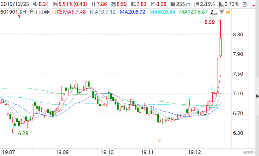Click the opening price 开7.86
The width and height of the screenshot is (259, 156).
tap(99, 4)
